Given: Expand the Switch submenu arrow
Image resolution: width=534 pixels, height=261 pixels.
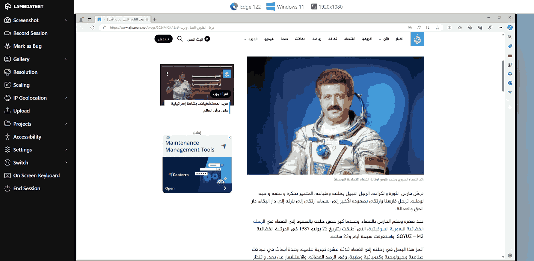Looking at the screenshot, I should pyautogui.click(x=66, y=162).
